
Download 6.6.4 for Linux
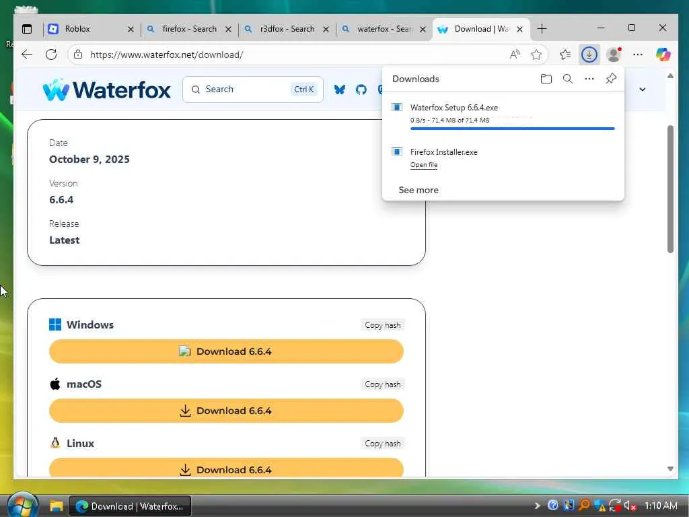point(226,468)
